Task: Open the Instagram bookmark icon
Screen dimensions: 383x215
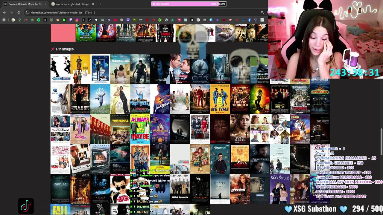Action: pos(77,20)
